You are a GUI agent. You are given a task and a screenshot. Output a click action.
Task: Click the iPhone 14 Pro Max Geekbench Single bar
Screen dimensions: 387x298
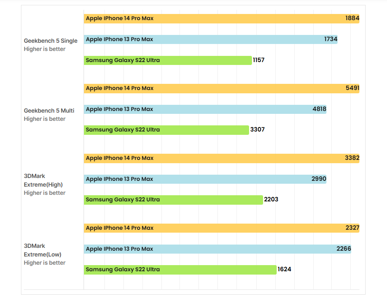click(x=221, y=18)
